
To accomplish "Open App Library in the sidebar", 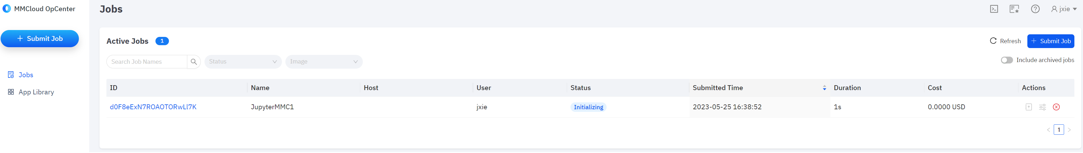I will pos(36,92).
